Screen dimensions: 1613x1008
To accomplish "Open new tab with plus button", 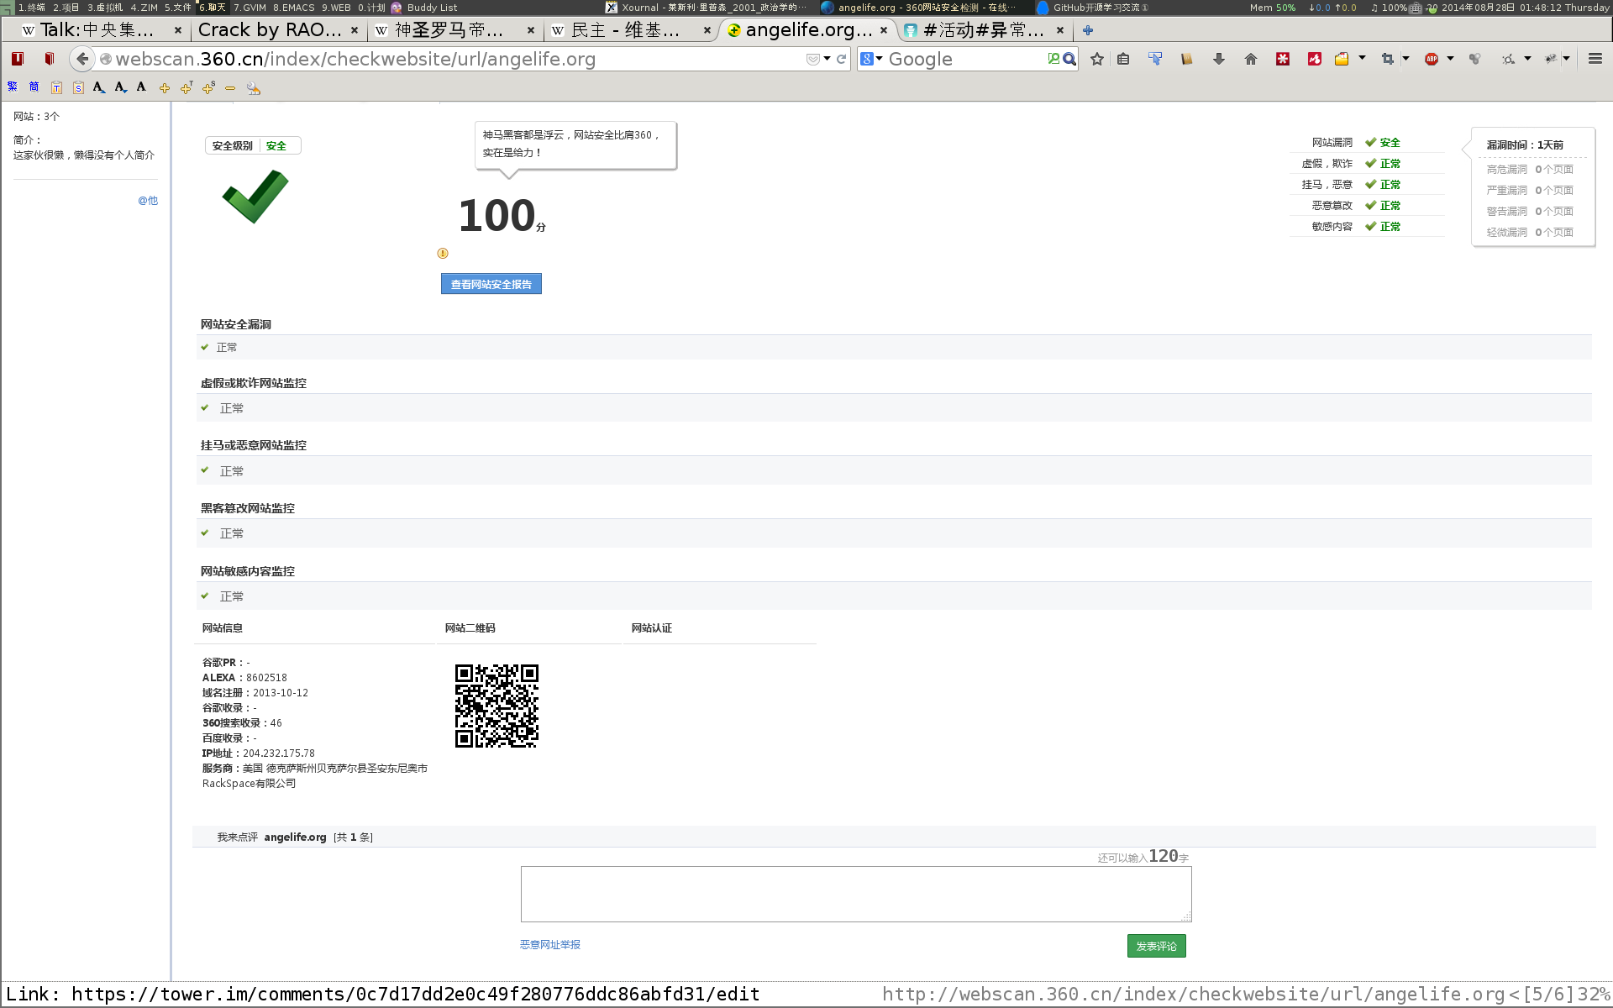I will (x=1088, y=30).
